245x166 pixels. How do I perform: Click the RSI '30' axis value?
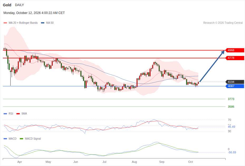(x=229, y=131)
